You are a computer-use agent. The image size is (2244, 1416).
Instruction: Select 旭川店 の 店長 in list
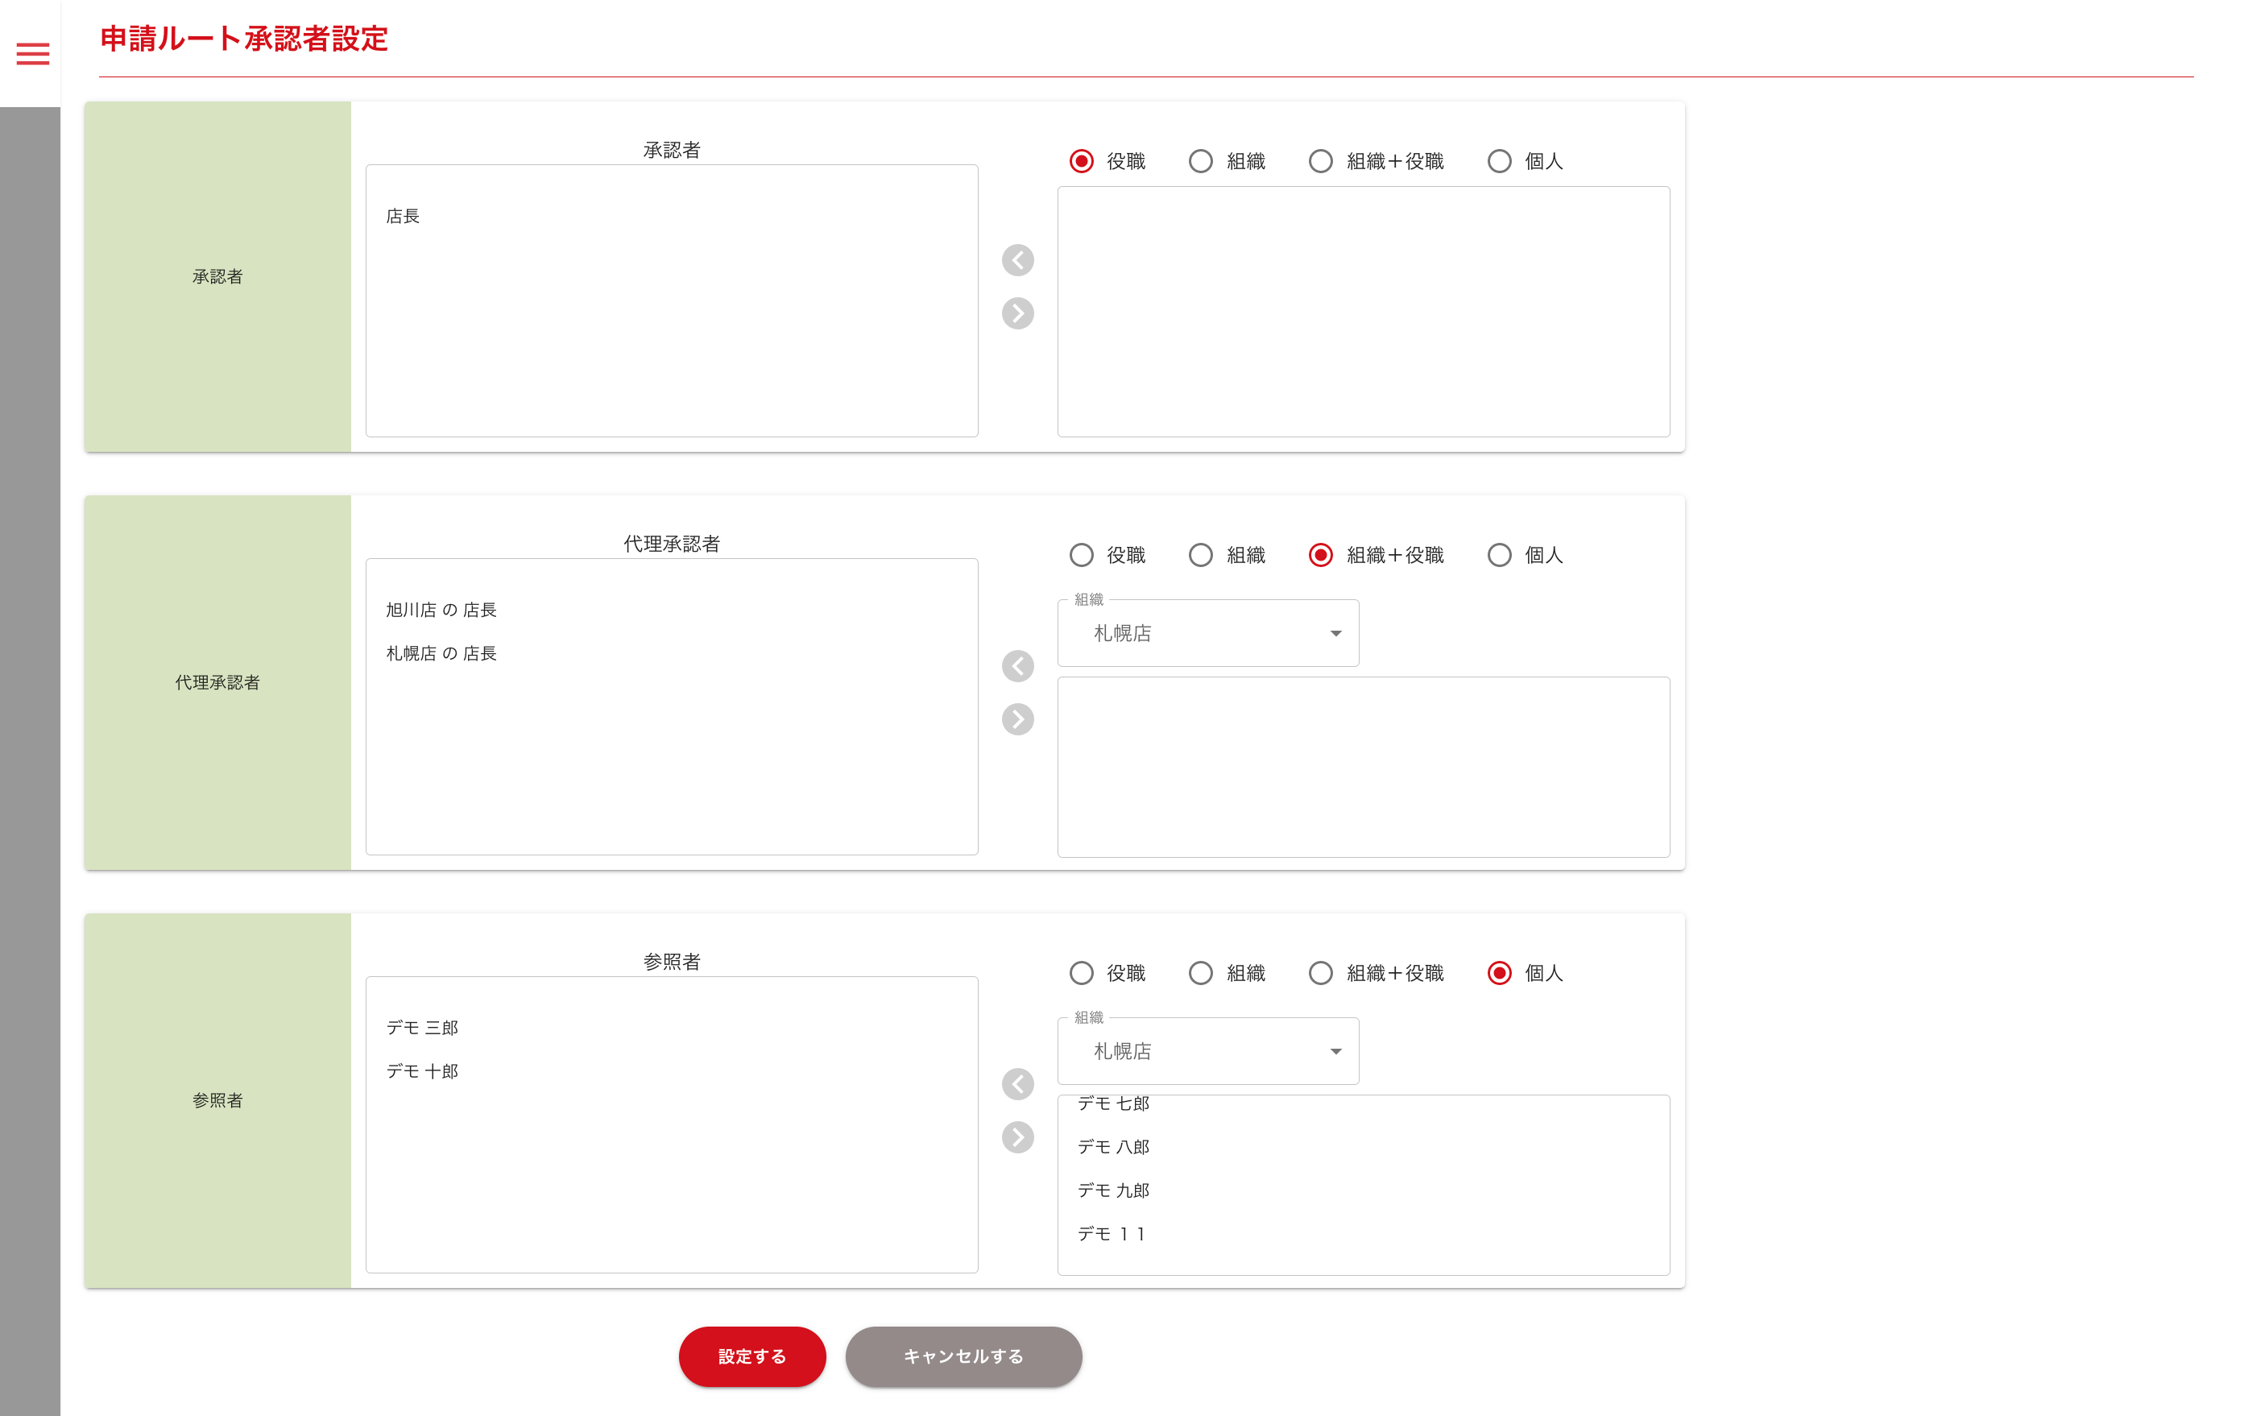point(441,610)
